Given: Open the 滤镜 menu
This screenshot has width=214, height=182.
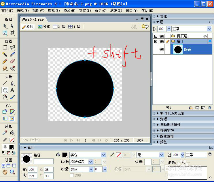Looking at the screenshot, I should point(116,11).
